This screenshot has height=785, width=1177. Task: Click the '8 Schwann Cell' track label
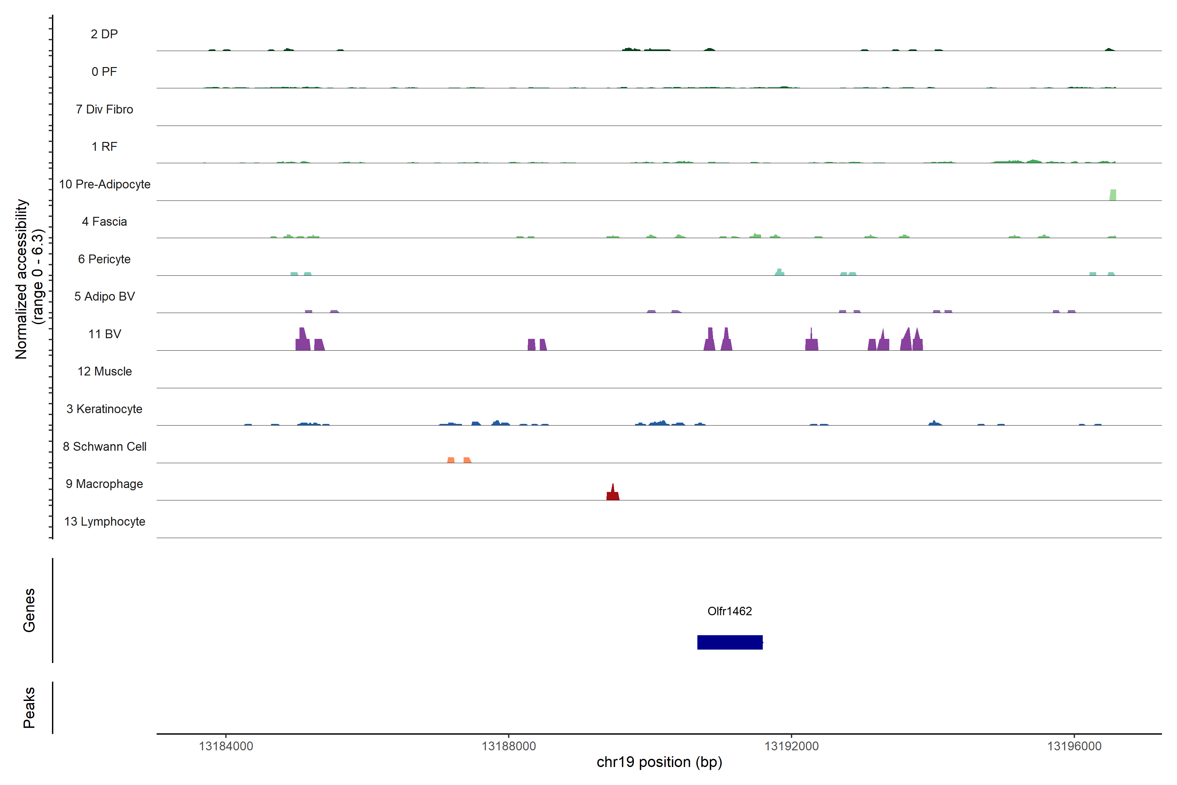tap(105, 446)
